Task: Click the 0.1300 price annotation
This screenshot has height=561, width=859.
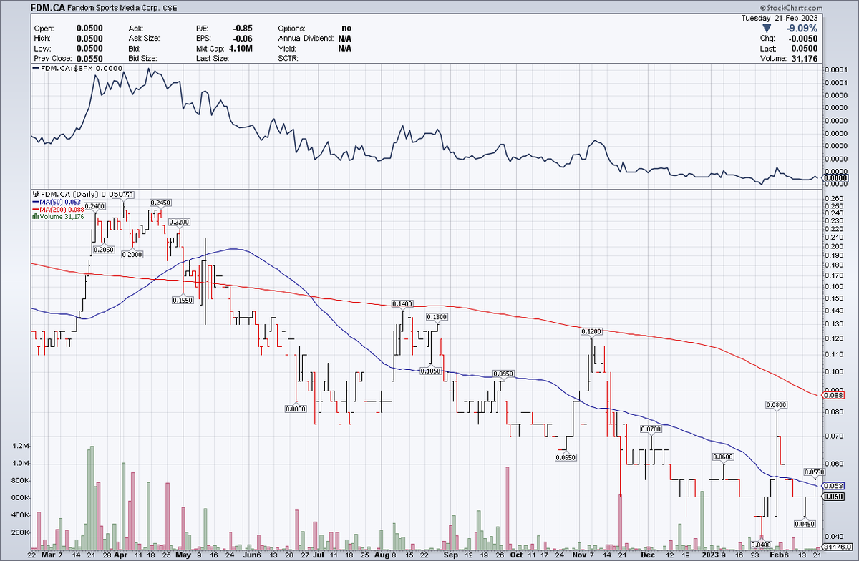Action: click(x=437, y=317)
